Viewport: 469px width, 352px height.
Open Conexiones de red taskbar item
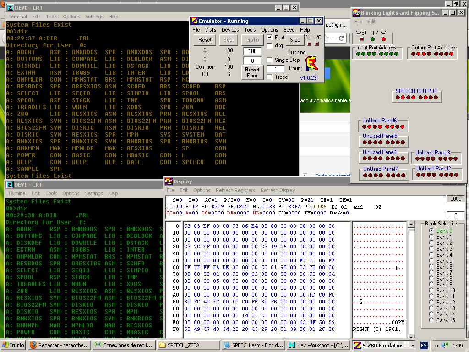(x=123, y=345)
